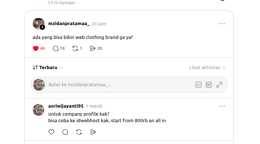Image resolution: width=260 pixels, height=144 pixels.
Task: Attach an image to the reply
Action: (x=198, y=85)
